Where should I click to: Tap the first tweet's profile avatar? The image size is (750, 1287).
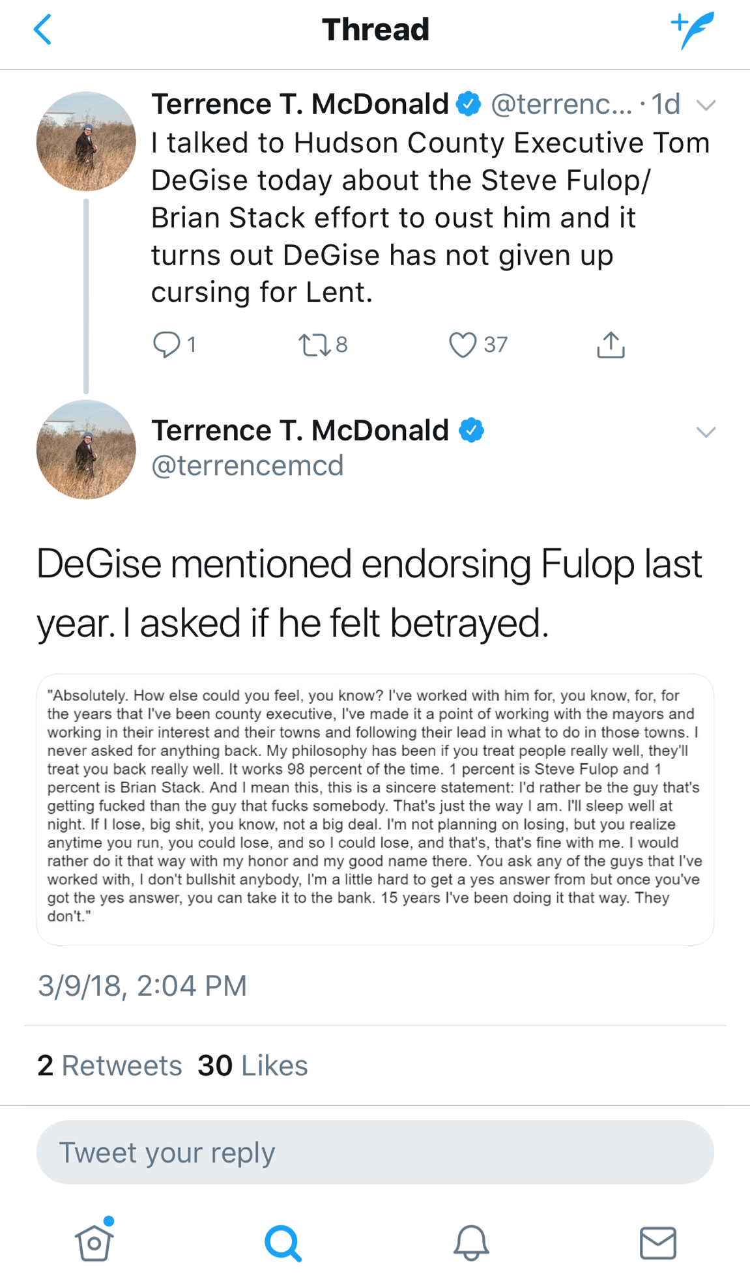tap(86, 141)
